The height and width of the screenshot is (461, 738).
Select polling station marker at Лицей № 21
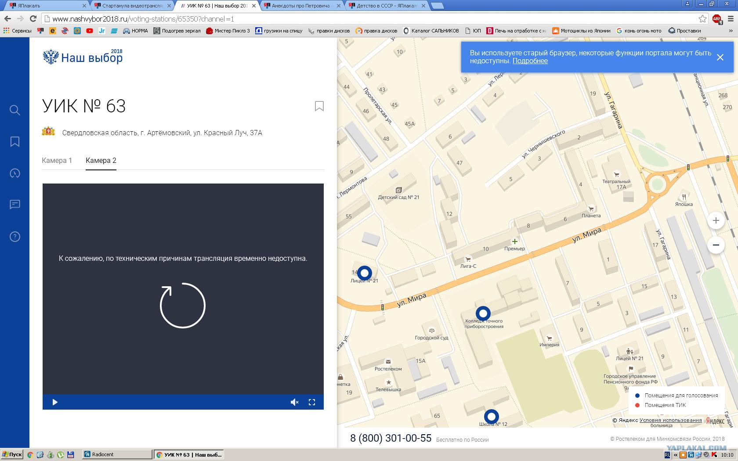[x=364, y=273]
